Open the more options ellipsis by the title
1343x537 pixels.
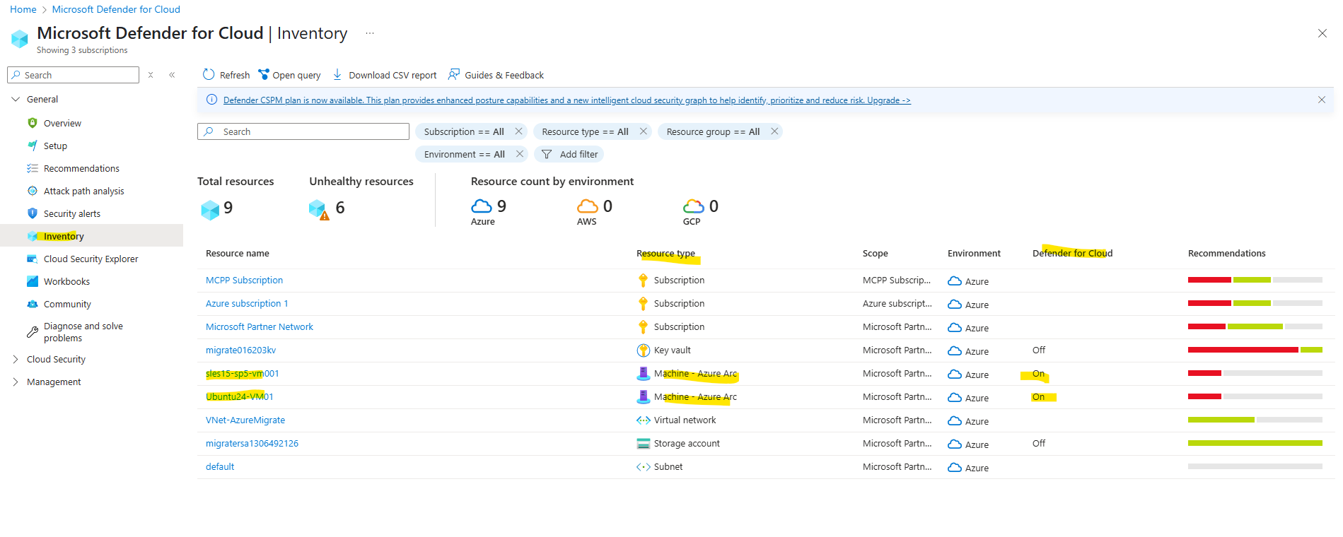pos(370,33)
